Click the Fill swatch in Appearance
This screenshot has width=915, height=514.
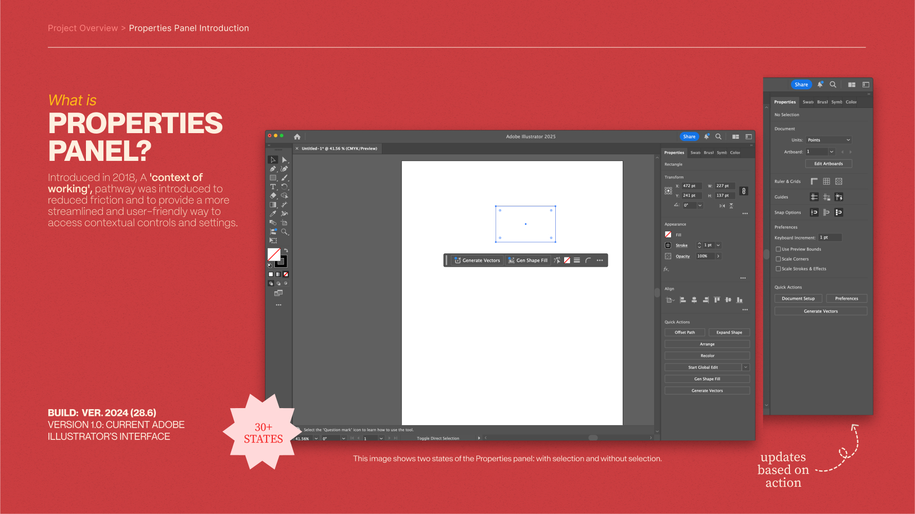pyautogui.click(x=668, y=234)
